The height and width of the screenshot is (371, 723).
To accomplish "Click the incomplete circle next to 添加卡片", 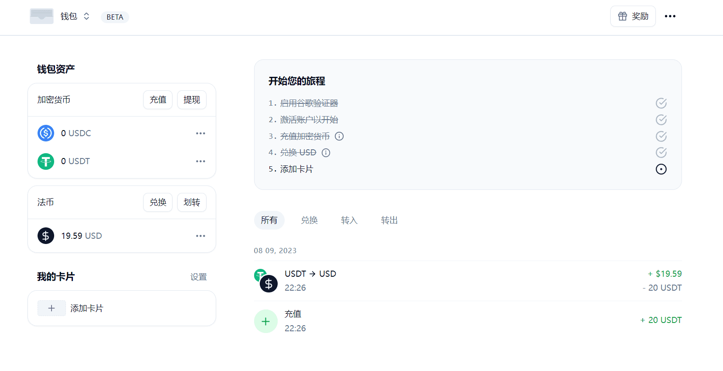I will tap(661, 169).
